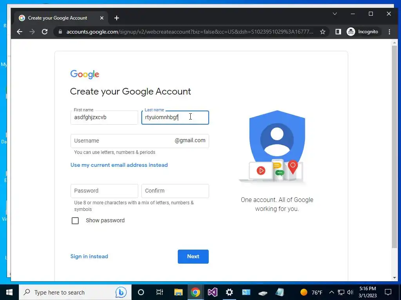Image resolution: width=401 pixels, height=300 pixels.
Task: Open Settings gear on the taskbar
Action: (229, 292)
